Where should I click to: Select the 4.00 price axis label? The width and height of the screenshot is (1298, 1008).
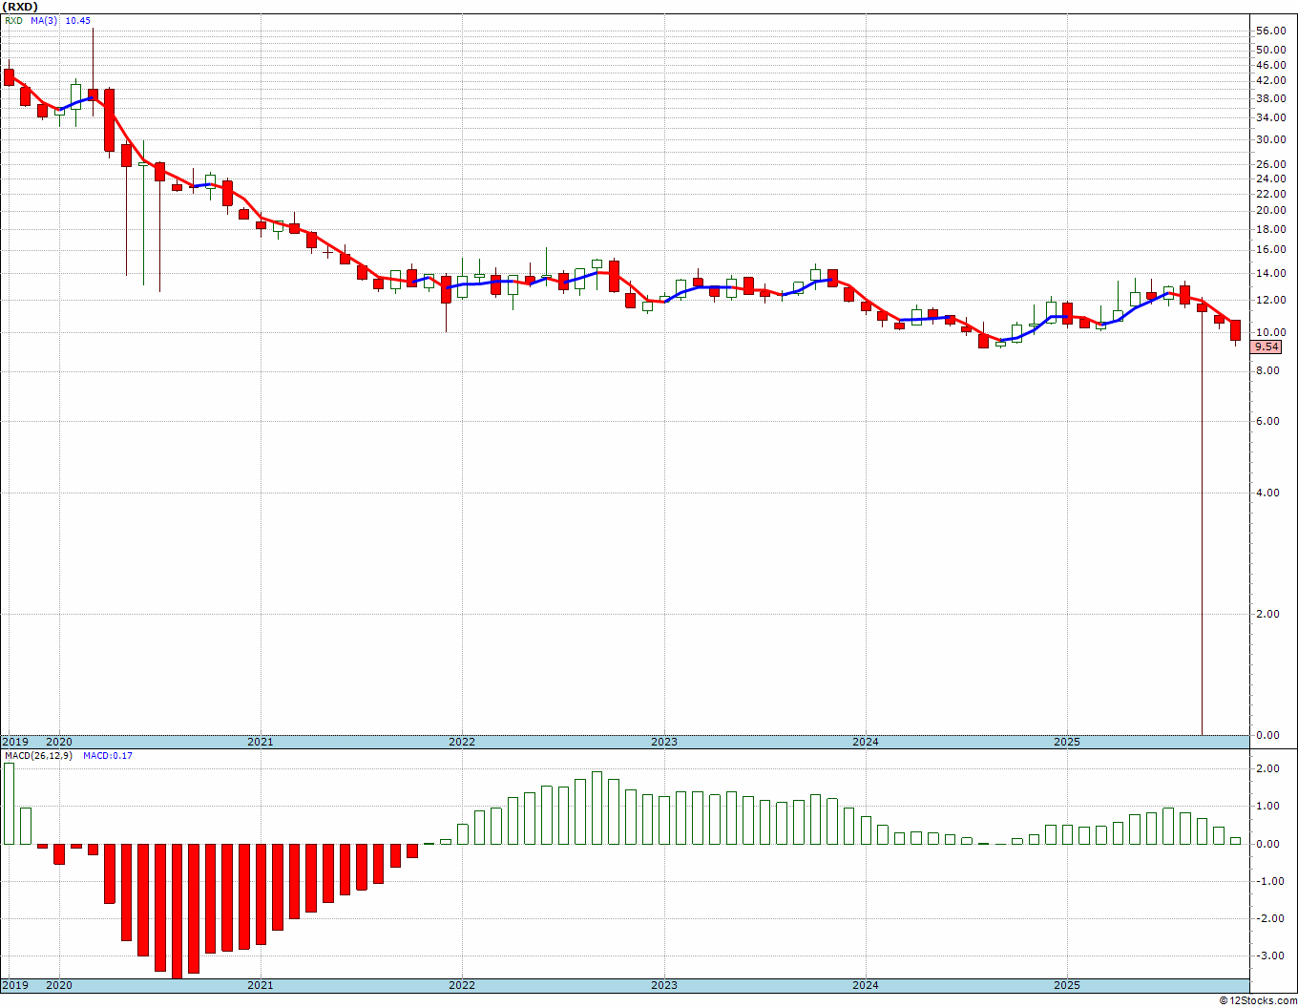pyautogui.click(x=1269, y=493)
